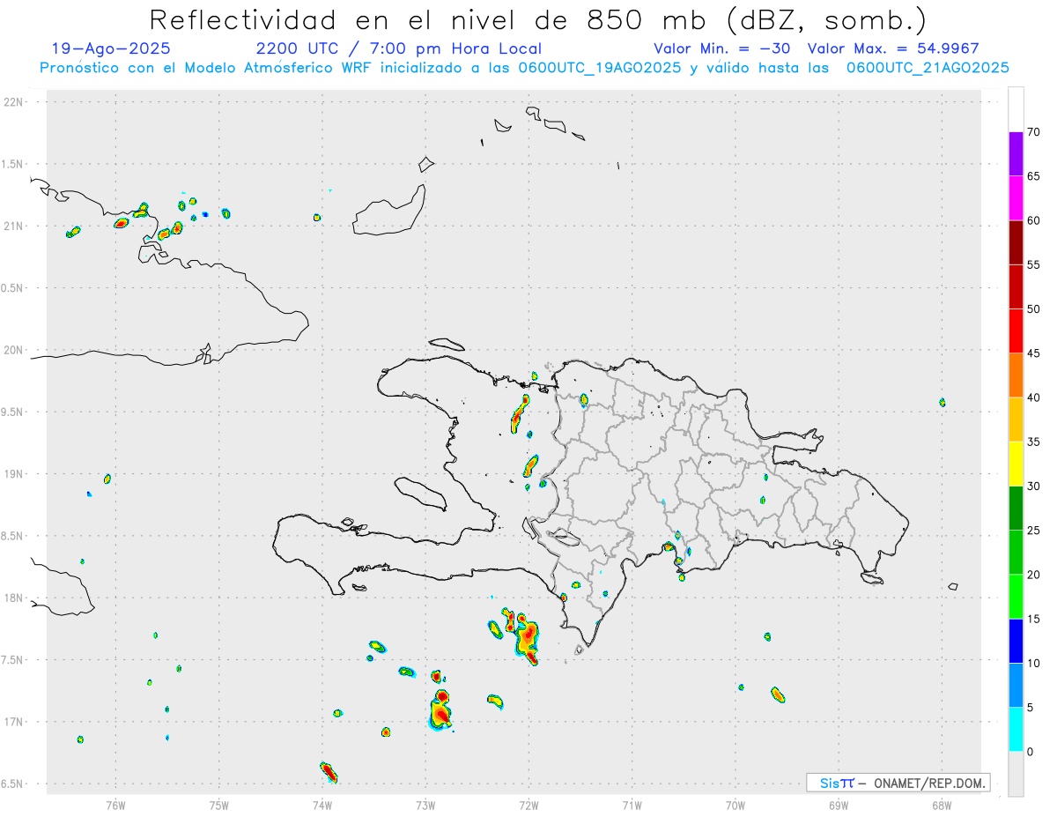The width and height of the screenshot is (1057, 817).
Task: Click the 'Valor Min. = -30' text
Action: (722, 48)
